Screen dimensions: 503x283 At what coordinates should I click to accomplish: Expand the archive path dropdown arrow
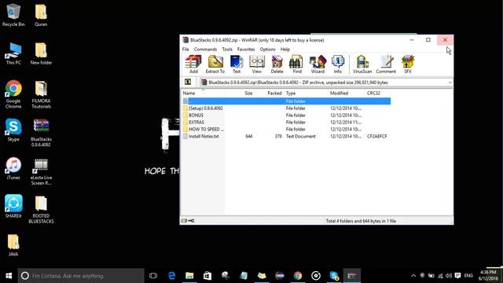[450, 83]
